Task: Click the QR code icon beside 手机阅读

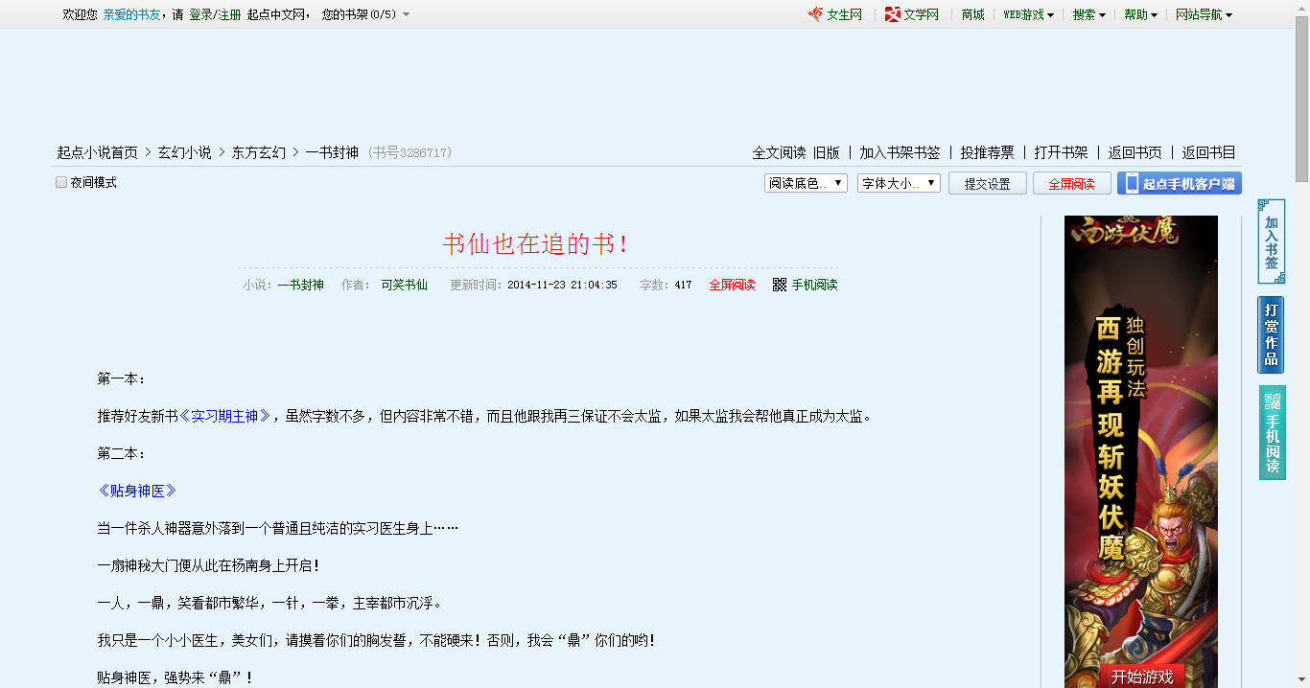Action: point(780,285)
